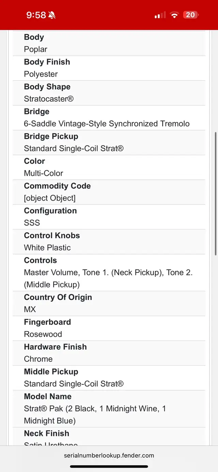Tap the Country Of Origin MX value
218x472 pixels.
tap(30, 309)
